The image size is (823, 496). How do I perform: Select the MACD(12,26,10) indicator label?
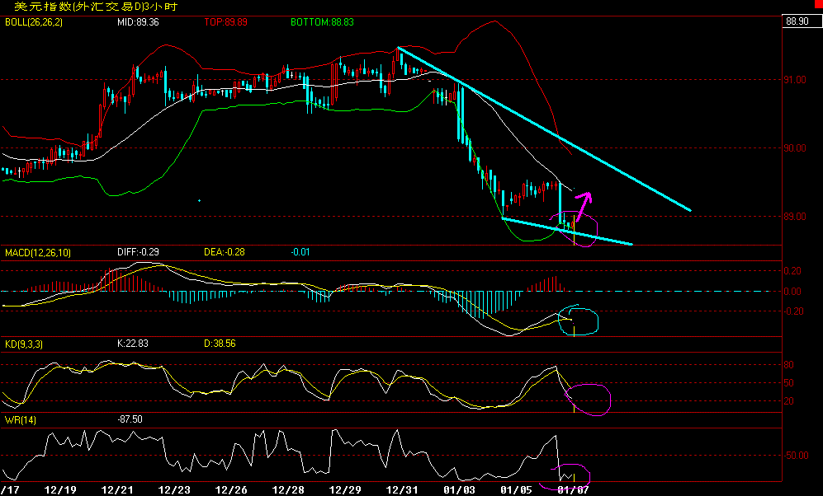[x=37, y=253]
